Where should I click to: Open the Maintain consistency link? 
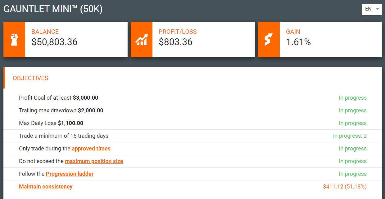pos(46,187)
